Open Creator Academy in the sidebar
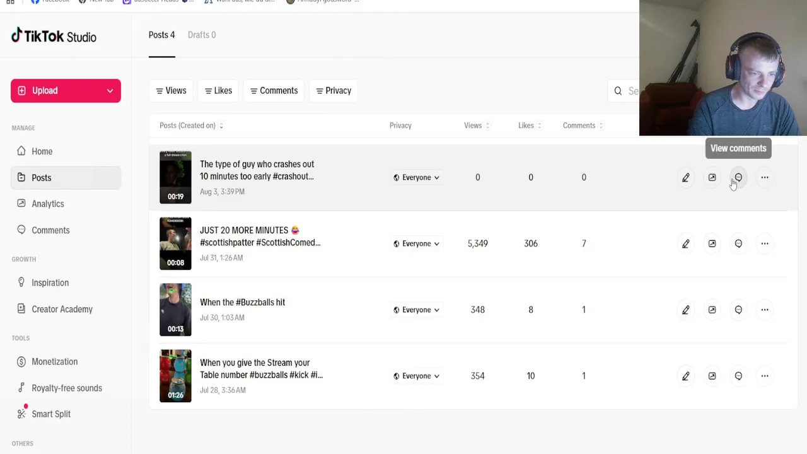This screenshot has width=807, height=454. tap(66, 309)
